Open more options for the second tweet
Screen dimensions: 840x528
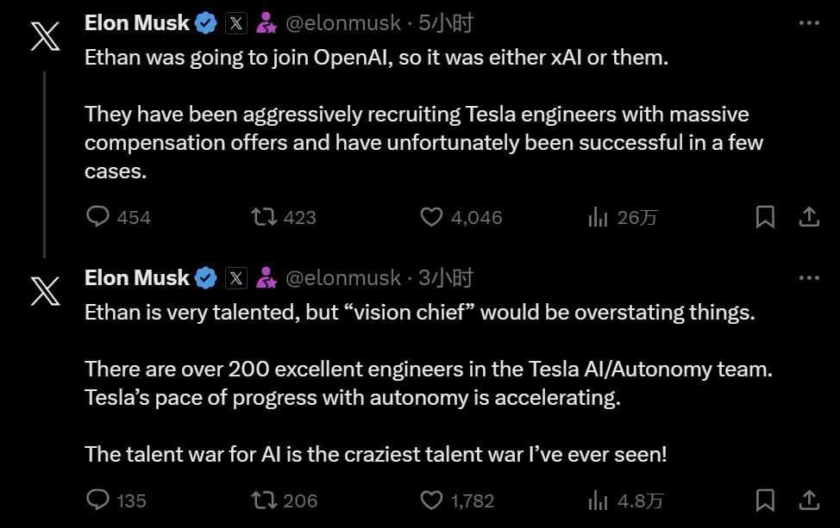[x=809, y=278]
